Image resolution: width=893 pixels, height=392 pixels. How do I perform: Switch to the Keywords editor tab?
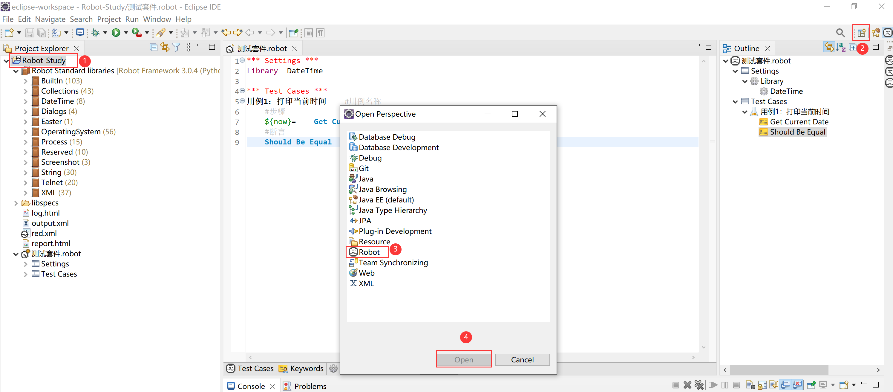301,368
